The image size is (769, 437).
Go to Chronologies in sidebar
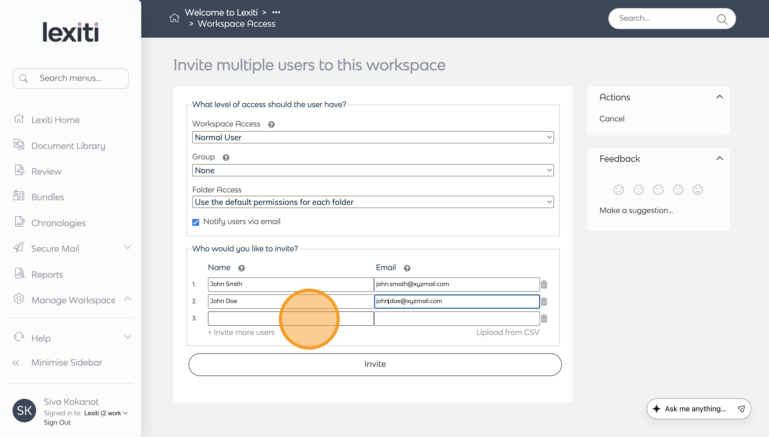(59, 223)
